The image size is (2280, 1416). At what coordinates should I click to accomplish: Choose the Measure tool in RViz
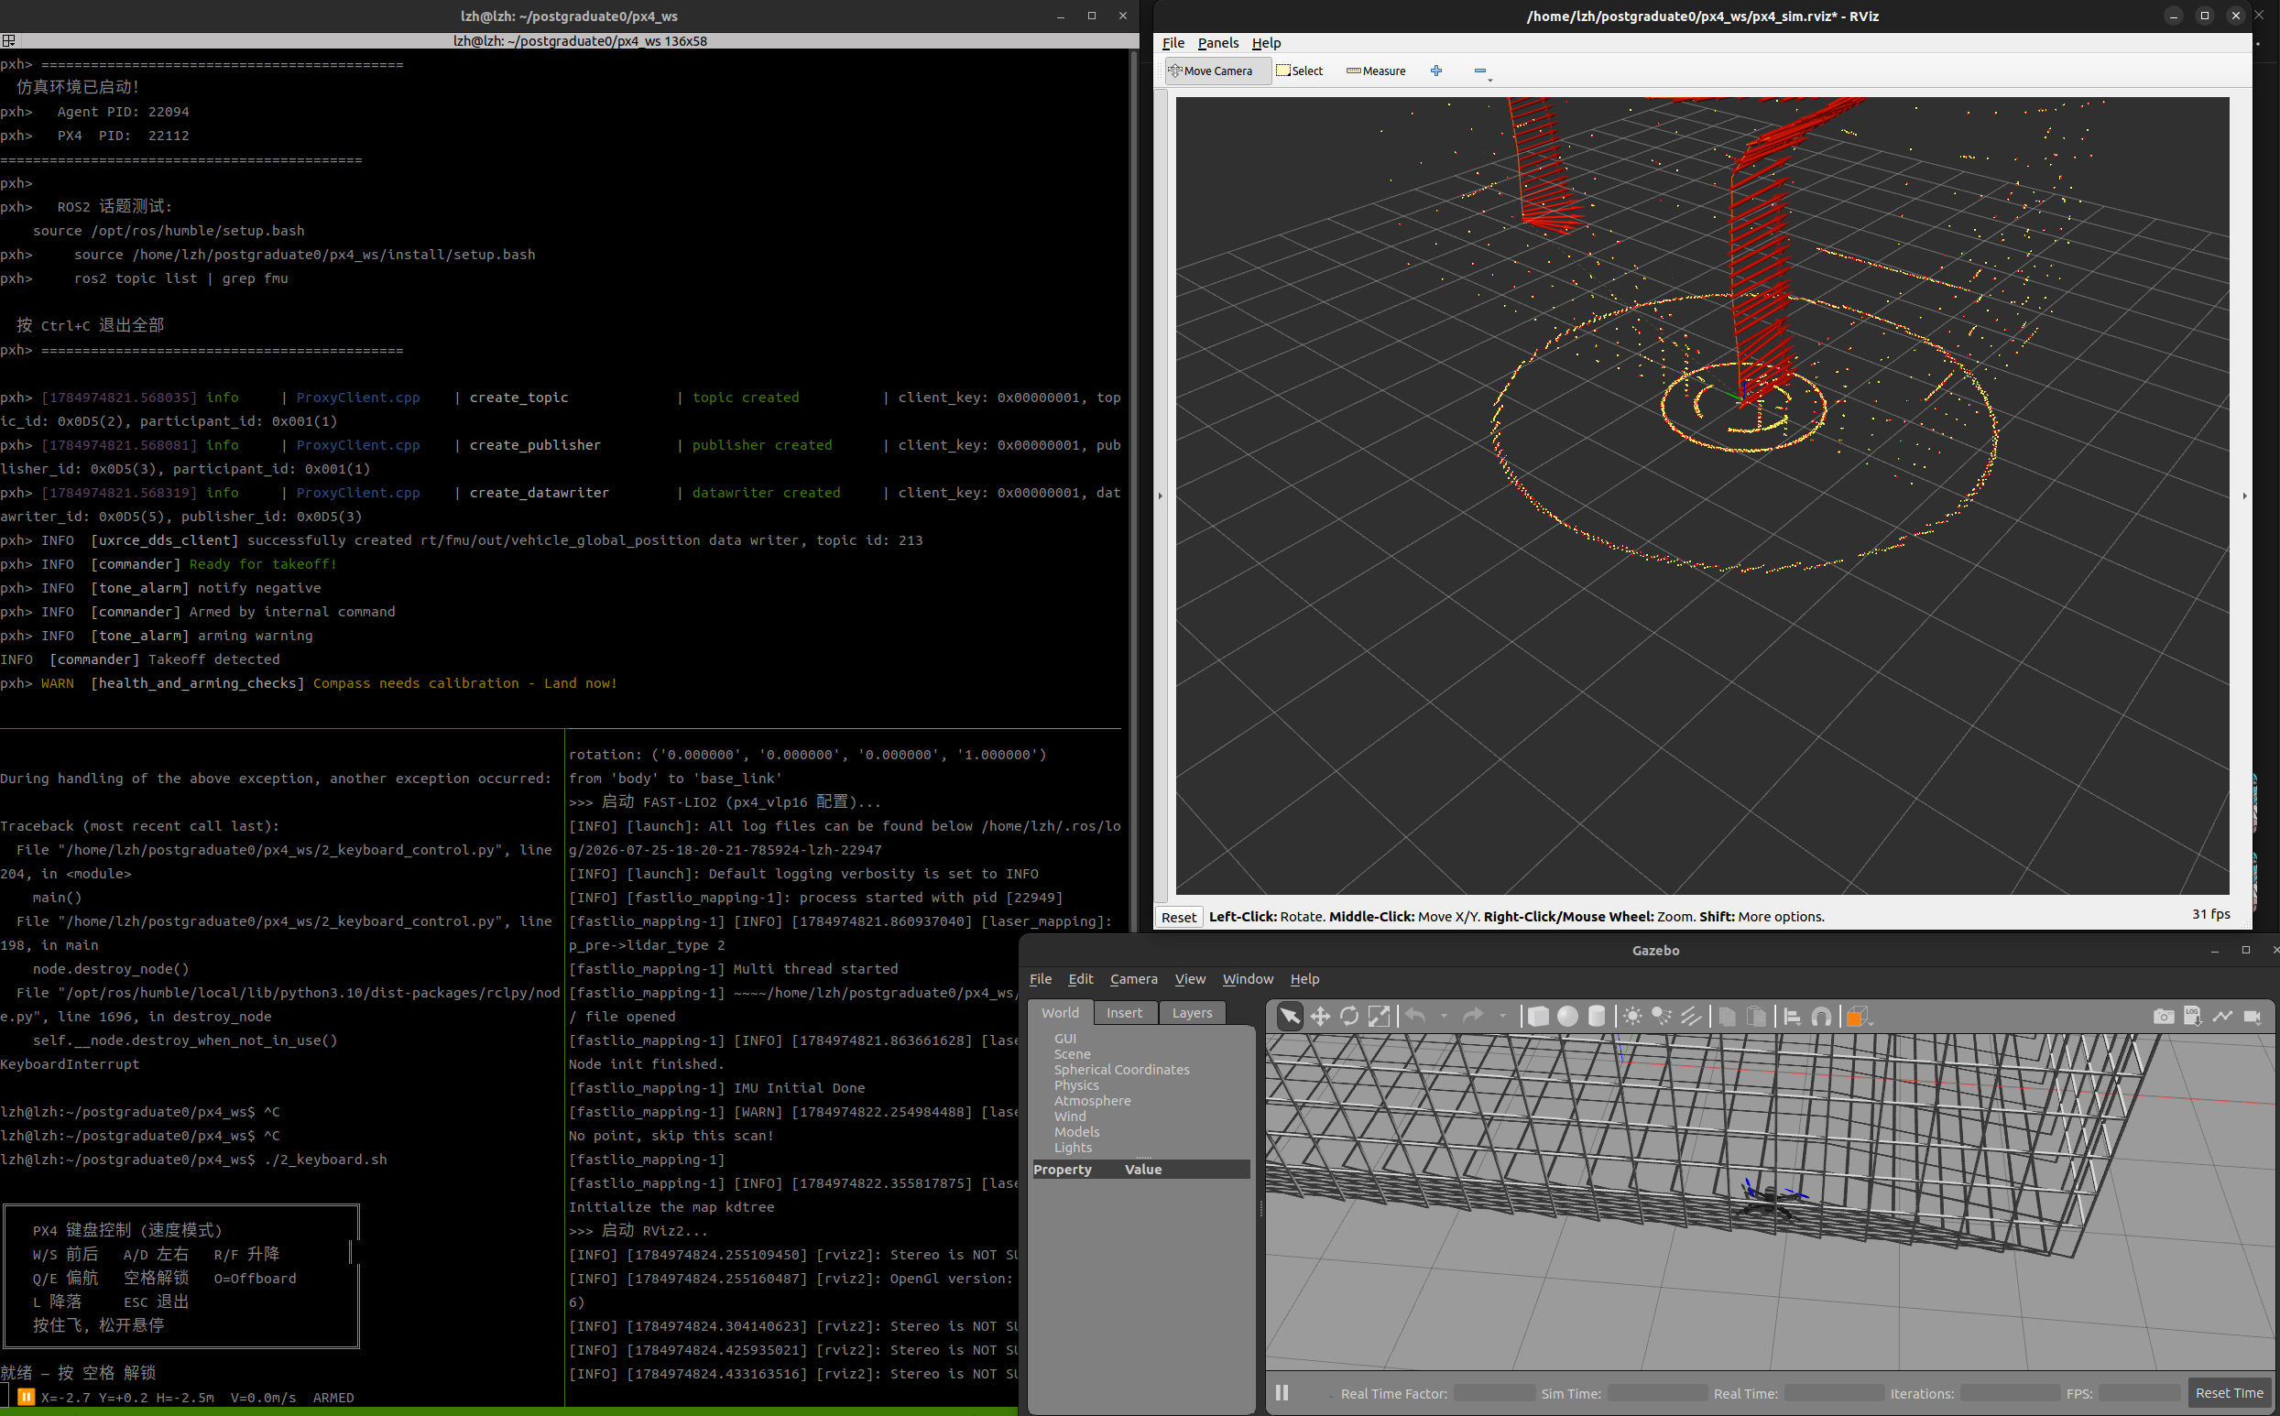(x=1376, y=71)
